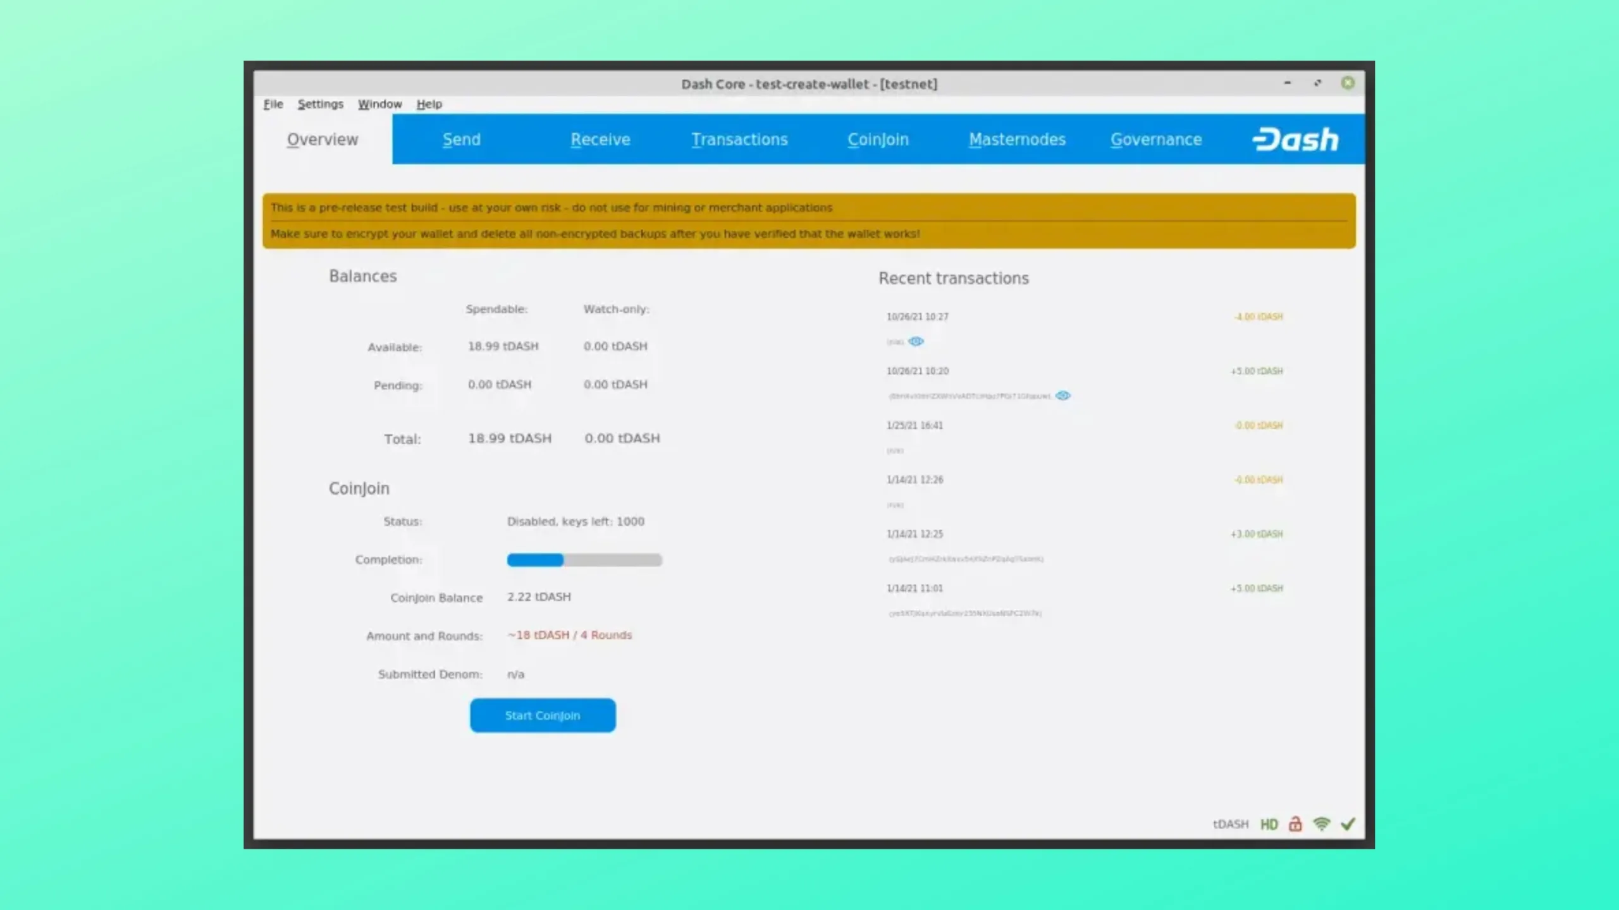Click the Submitted Denom n/a value
1619x910 pixels.
(515, 674)
